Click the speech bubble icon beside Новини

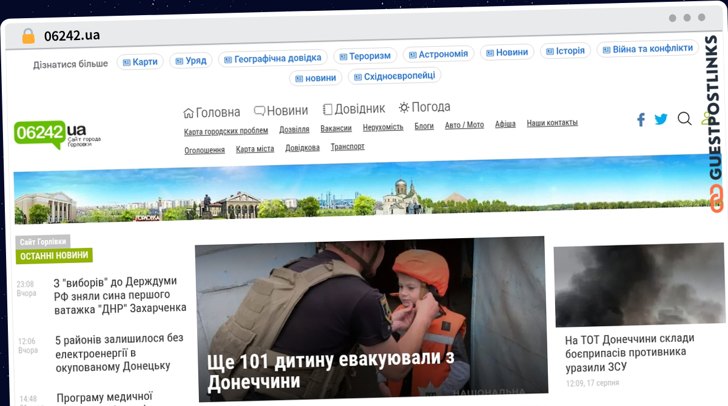[259, 111]
